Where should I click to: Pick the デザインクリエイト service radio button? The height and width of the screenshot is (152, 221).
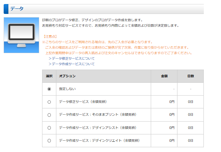49,140
